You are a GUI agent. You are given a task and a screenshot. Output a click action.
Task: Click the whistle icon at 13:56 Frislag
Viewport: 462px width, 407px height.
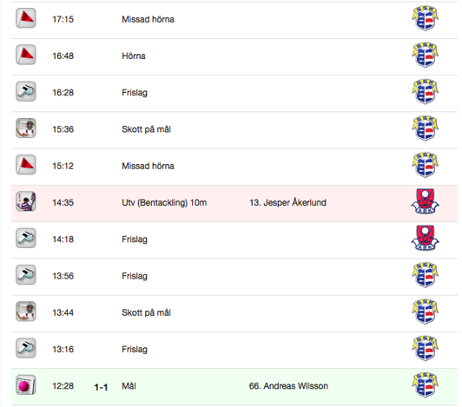(x=26, y=275)
